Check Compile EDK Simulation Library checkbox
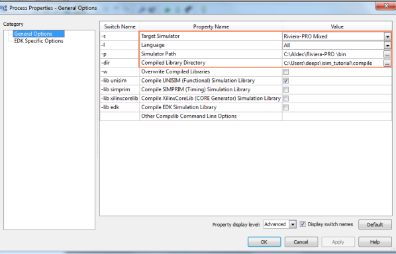The width and height of the screenshot is (396, 254). 285,107
